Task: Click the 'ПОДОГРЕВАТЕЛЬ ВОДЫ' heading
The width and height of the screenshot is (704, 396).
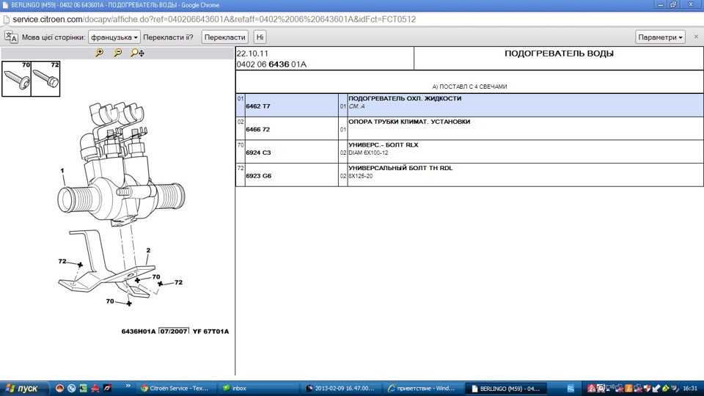Action: (559, 54)
